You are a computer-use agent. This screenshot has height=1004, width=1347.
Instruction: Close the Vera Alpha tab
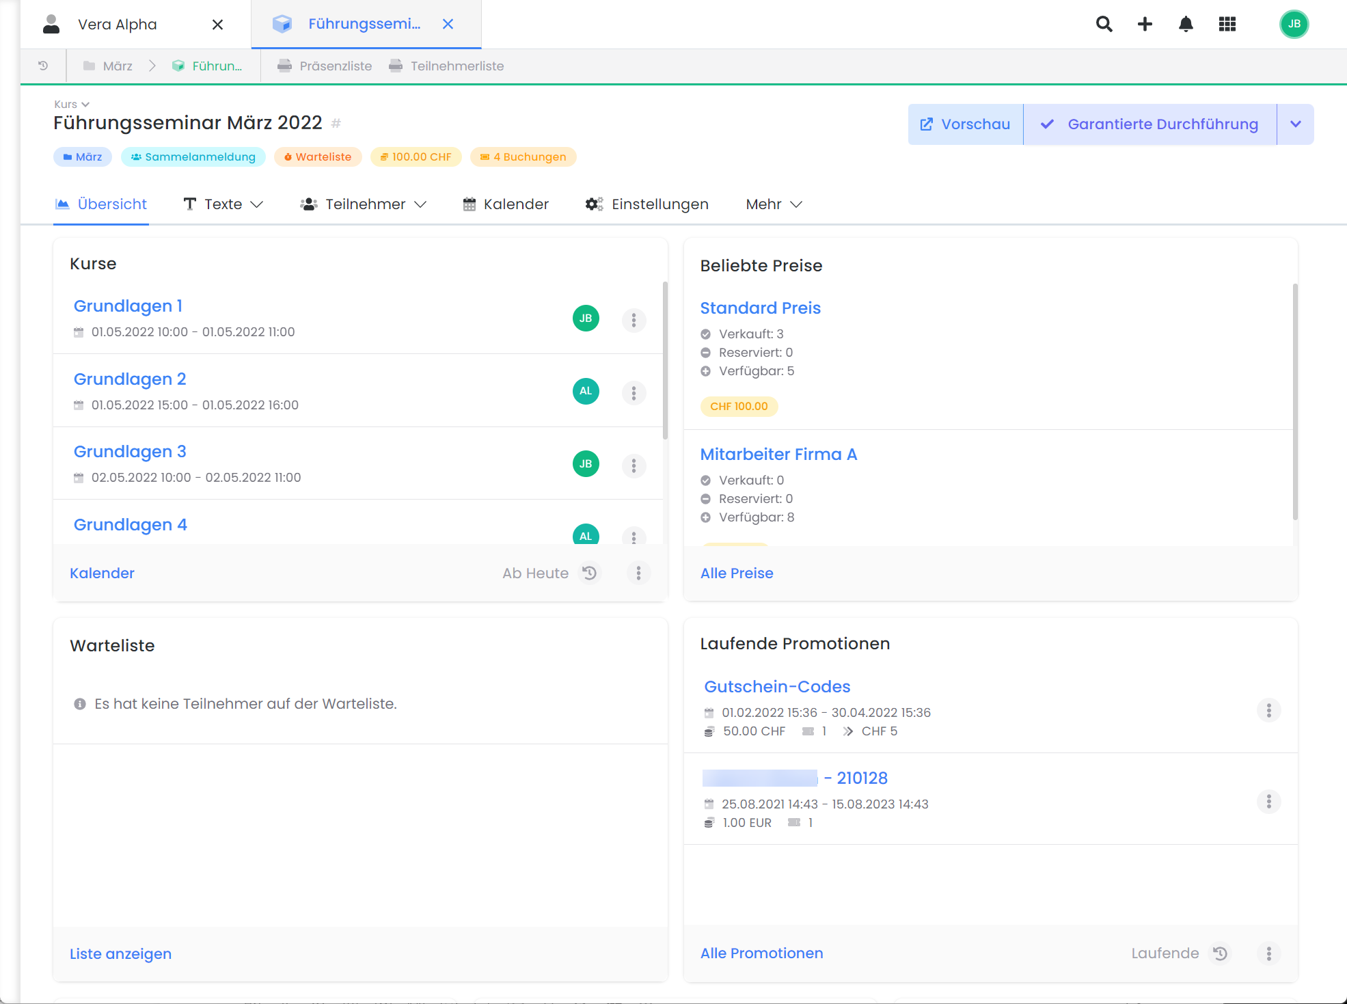click(217, 25)
